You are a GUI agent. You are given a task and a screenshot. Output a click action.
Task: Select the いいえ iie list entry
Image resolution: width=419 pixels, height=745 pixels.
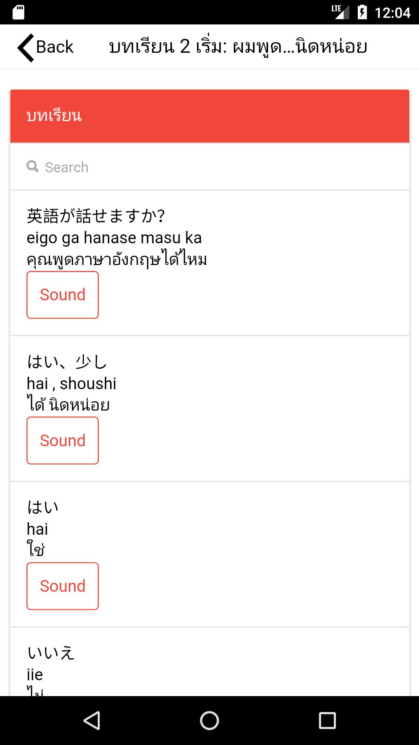(209, 662)
